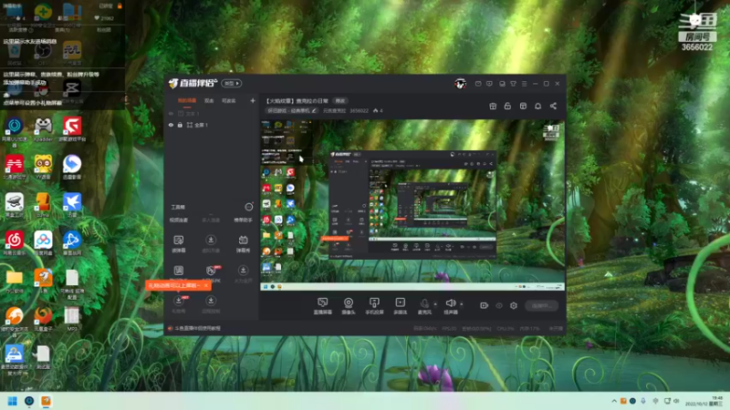Open the toolbox more-options round icon
The image size is (730, 410).
point(249,207)
